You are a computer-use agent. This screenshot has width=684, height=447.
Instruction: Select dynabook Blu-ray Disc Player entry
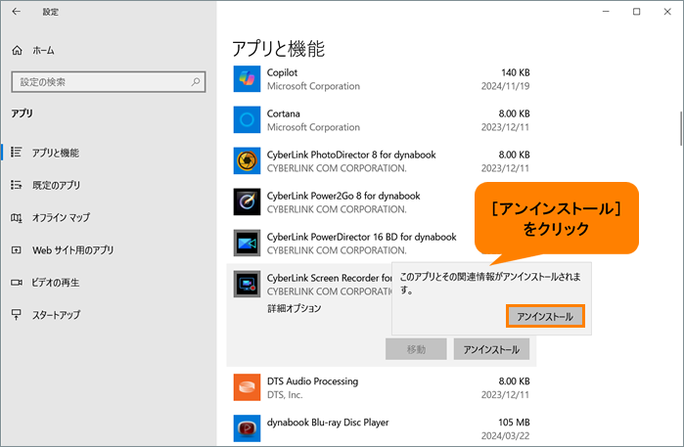(328, 423)
